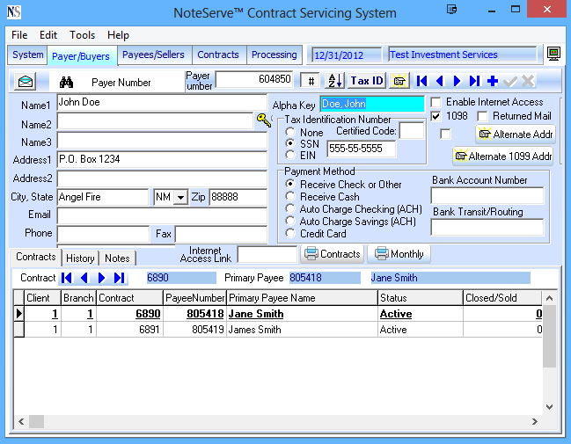Viewport: 571px width, 444px height.
Task: Jump to first payer record arrow
Action: [x=422, y=81]
